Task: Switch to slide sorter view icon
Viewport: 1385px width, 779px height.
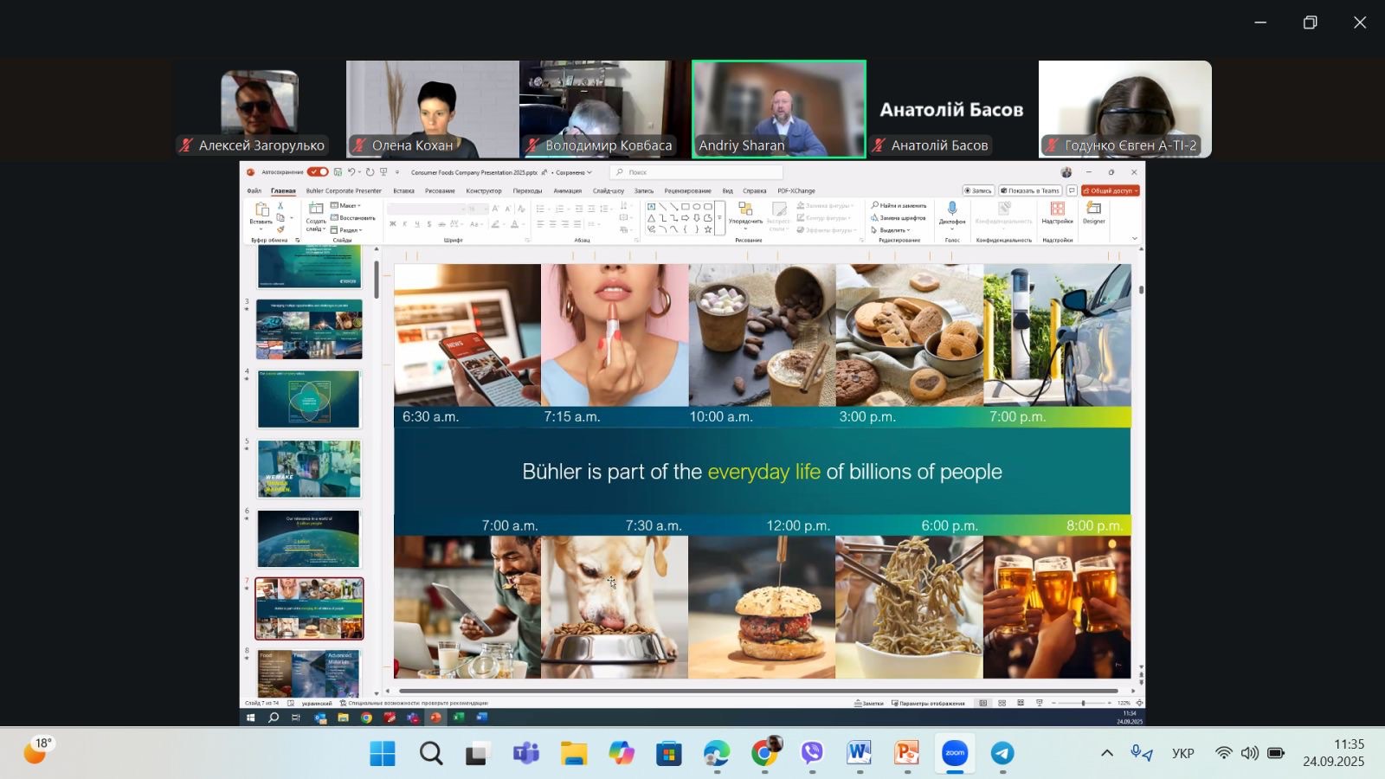Action: 1002,703
